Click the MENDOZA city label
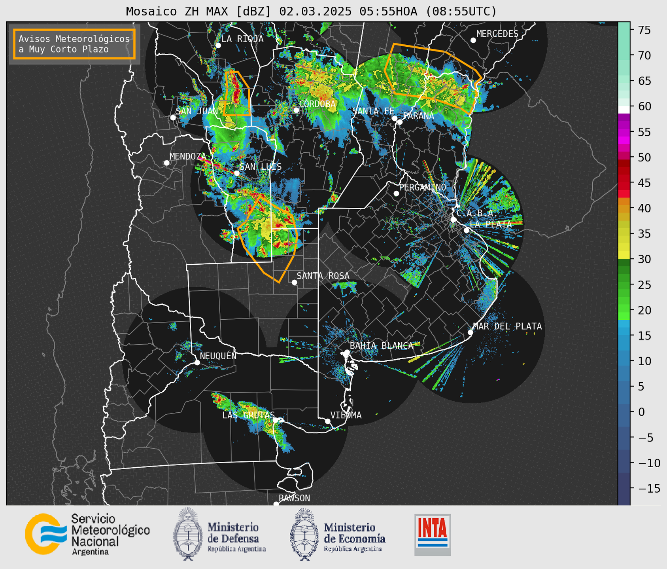 tap(188, 156)
